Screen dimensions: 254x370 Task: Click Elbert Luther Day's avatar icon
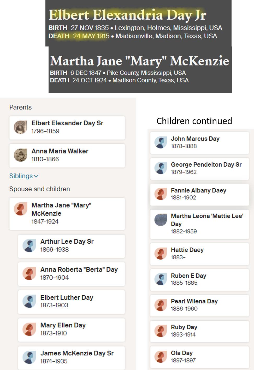(x=29, y=302)
